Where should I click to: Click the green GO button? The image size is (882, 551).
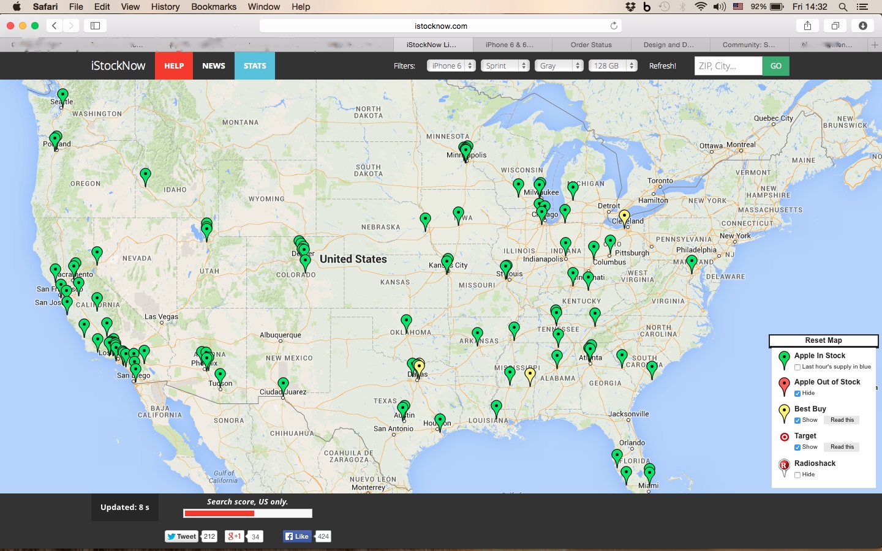click(776, 66)
